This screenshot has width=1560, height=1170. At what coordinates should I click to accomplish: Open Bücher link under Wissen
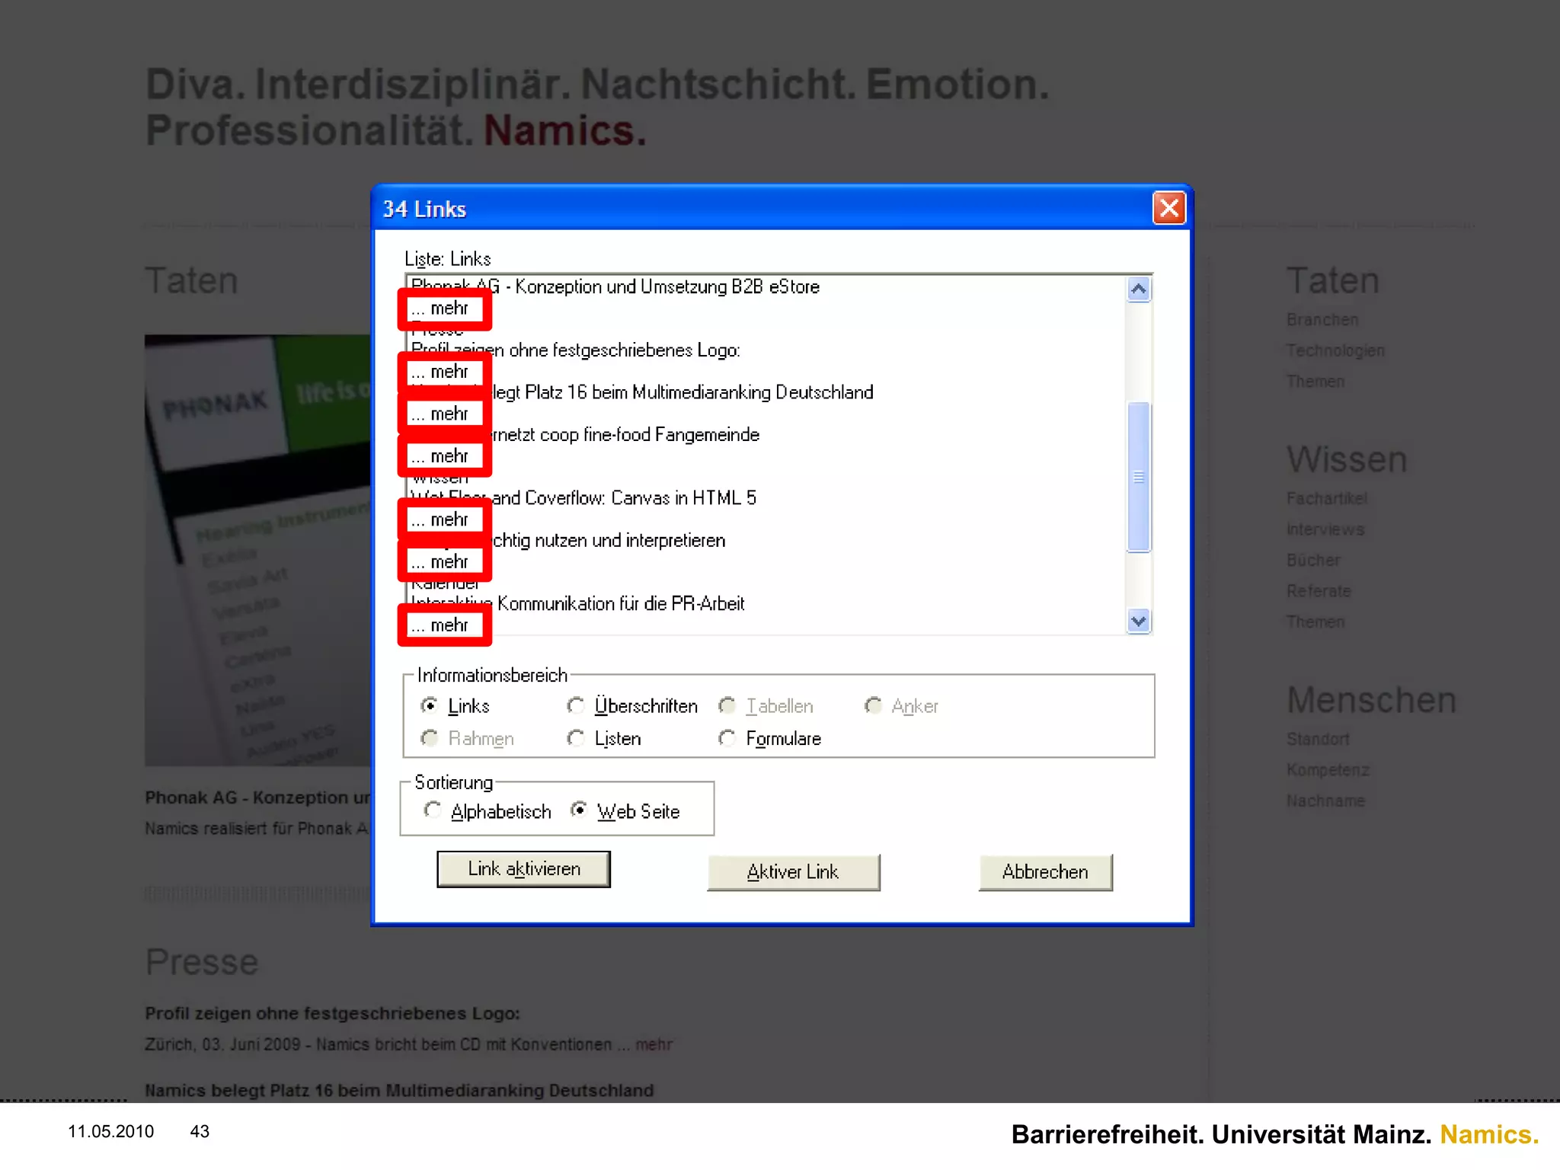(1313, 560)
